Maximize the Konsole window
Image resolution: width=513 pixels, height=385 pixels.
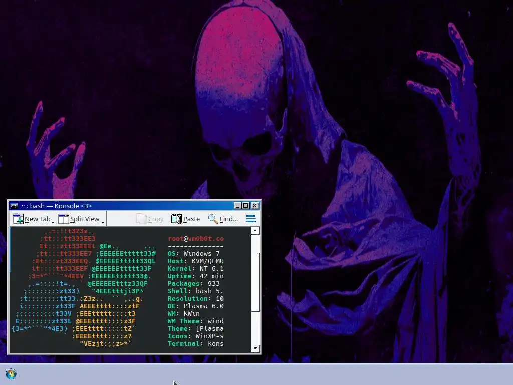246,206
